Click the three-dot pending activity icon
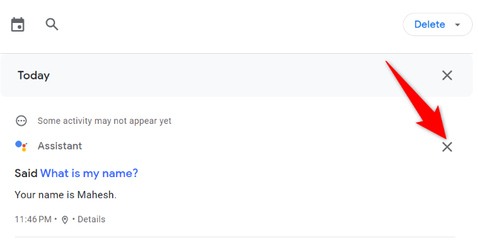Viewport: 478px width, 242px height. (21, 121)
